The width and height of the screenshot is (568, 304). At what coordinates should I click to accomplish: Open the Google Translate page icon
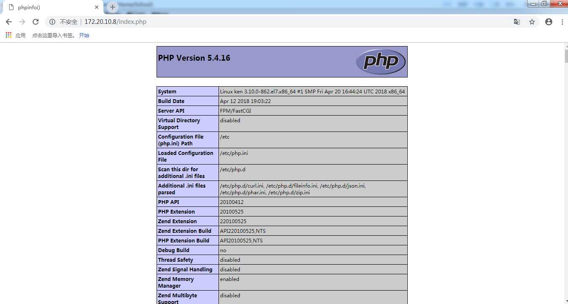[517, 22]
